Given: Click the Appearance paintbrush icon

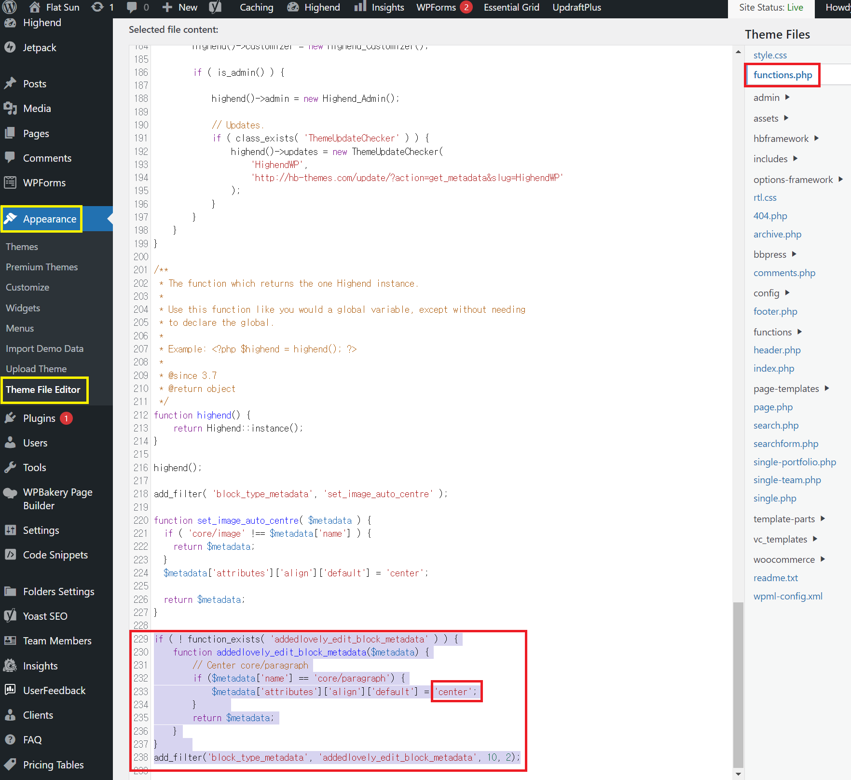Looking at the screenshot, I should (10, 219).
